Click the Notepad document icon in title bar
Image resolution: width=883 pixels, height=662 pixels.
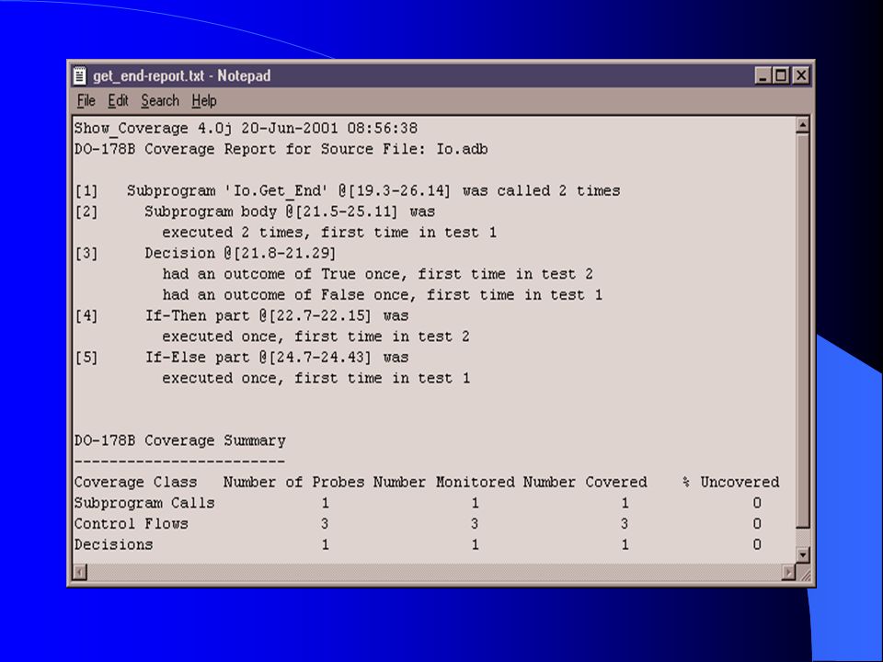click(x=80, y=75)
